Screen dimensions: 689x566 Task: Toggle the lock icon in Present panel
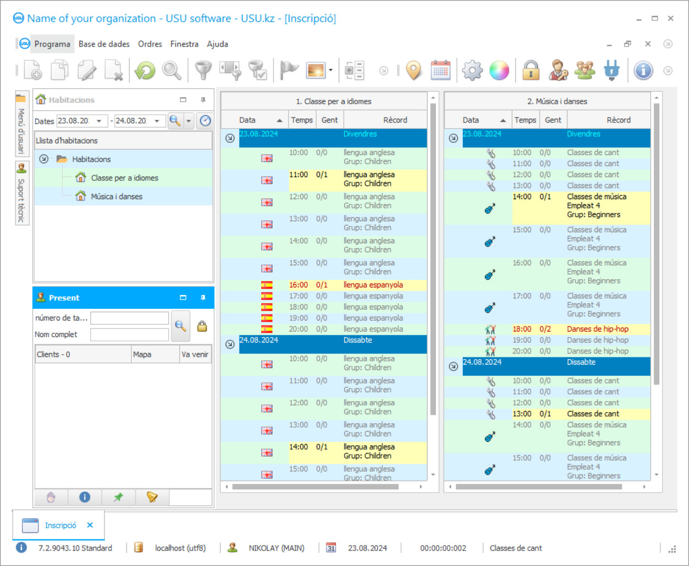[202, 326]
